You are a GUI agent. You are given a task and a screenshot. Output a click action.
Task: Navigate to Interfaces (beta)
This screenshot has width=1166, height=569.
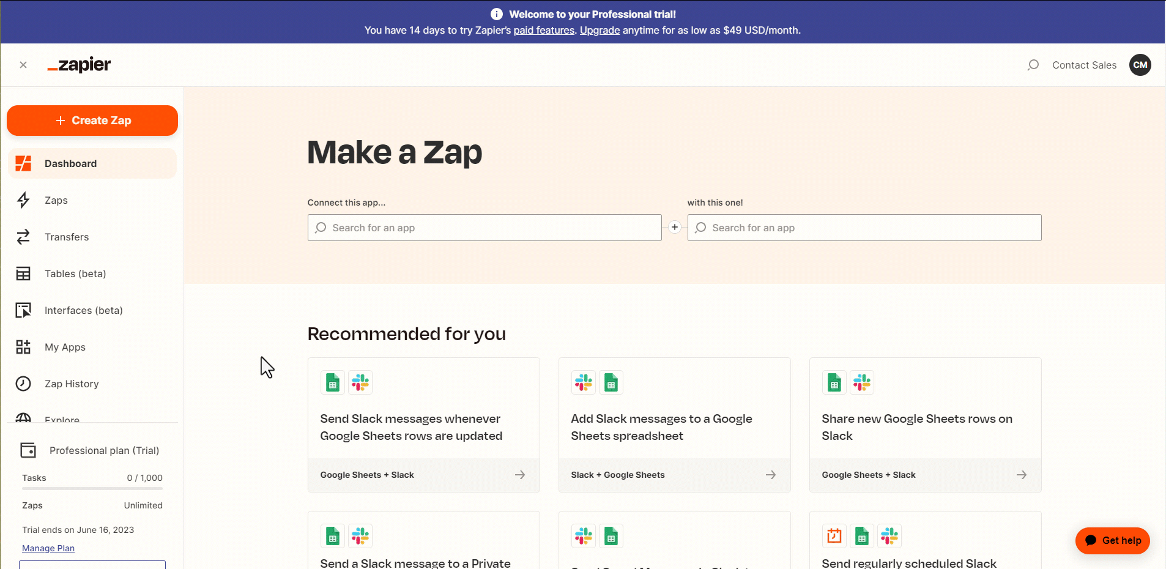coord(92,310)
